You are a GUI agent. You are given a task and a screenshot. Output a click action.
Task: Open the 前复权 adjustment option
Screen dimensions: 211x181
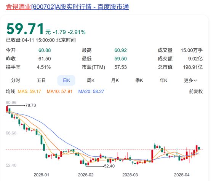pyautogui.click(x=196, y=92)
